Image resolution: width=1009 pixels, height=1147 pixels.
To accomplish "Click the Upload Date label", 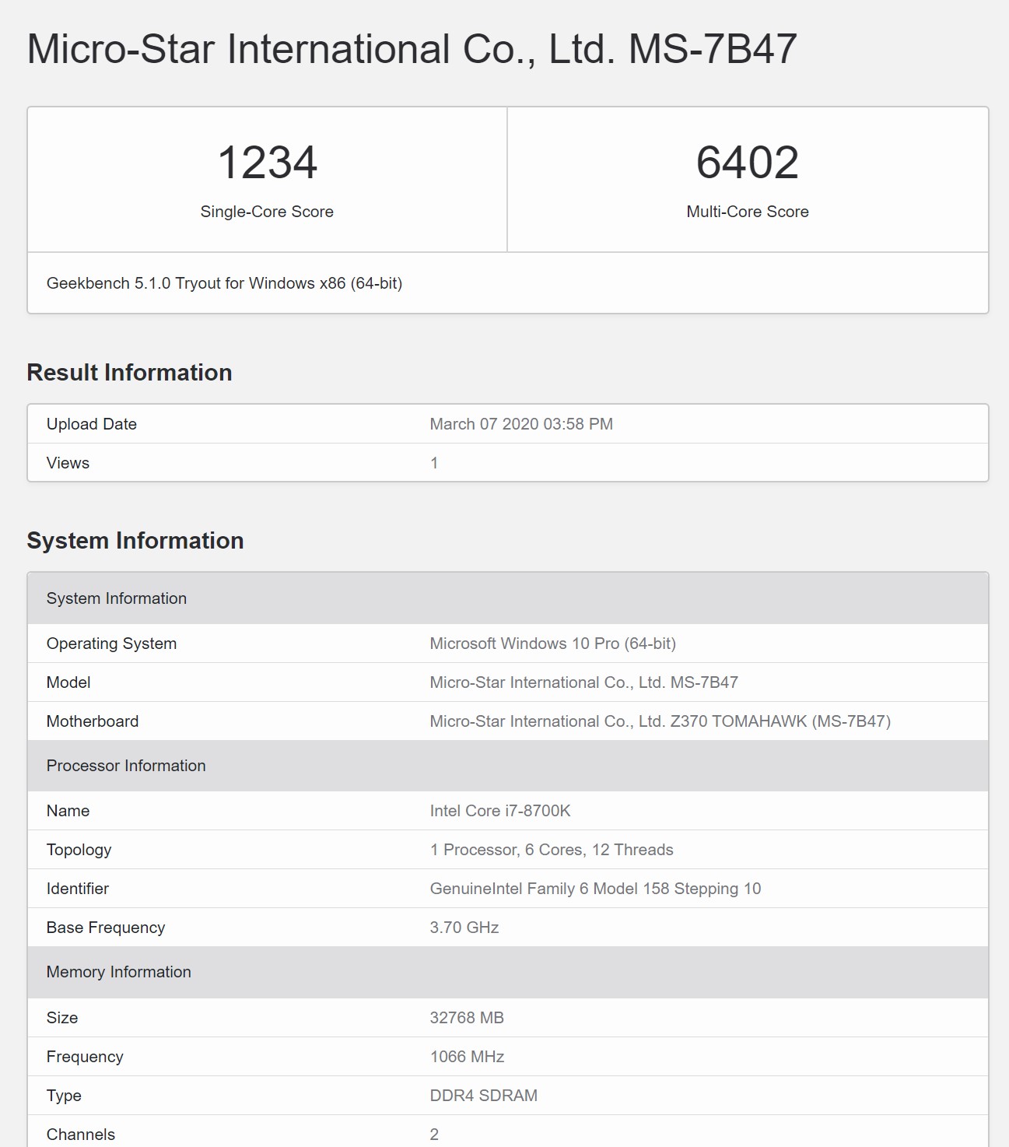I will (x=92, y=424).
